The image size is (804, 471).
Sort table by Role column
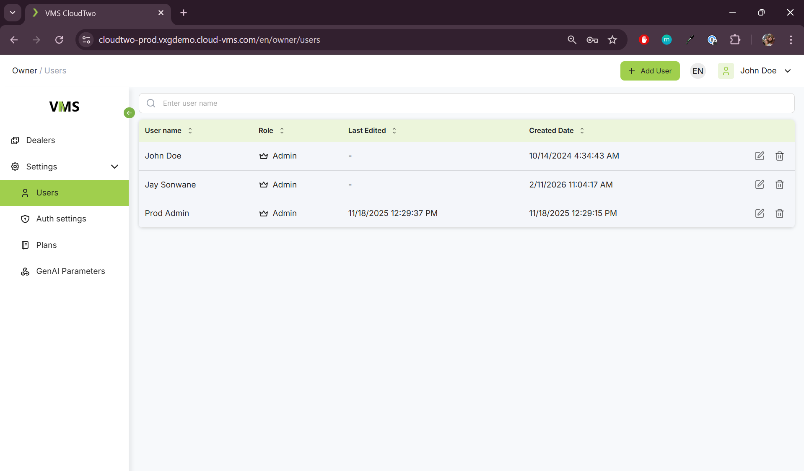(282, 130)
